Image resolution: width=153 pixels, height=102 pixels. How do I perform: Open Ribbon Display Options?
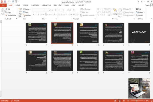142,2
